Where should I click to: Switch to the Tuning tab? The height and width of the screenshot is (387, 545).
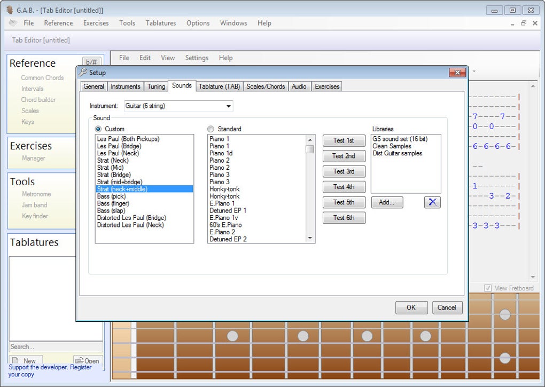tap(156, 86)
